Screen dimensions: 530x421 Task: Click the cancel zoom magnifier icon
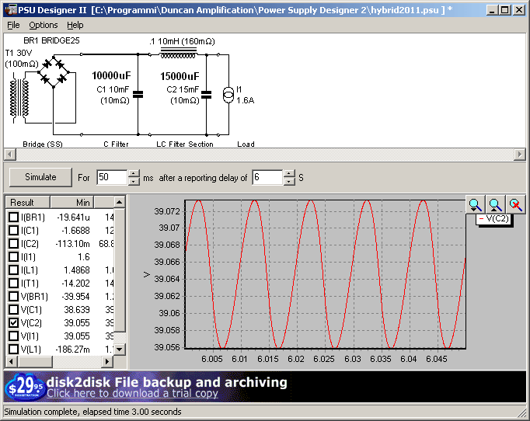click(x=515, y=204)
